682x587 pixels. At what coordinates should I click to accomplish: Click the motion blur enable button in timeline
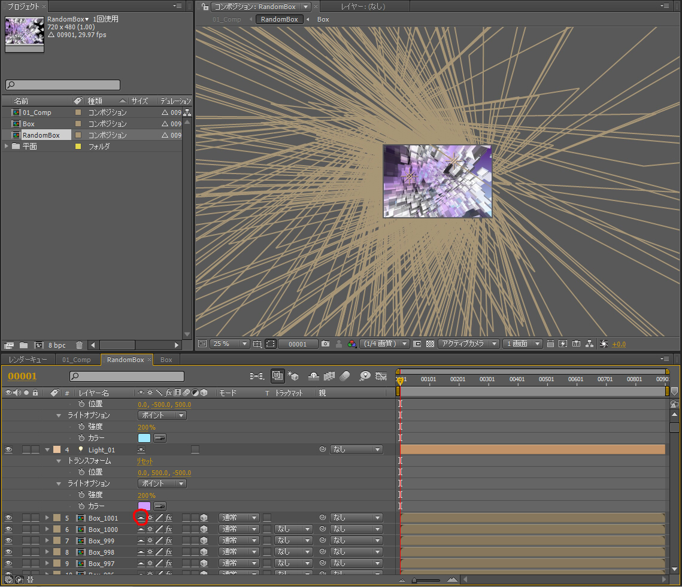coord(344,376)
